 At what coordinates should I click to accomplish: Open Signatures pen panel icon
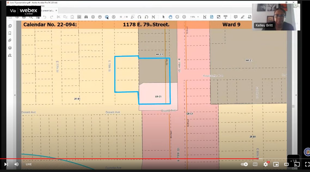10,55
